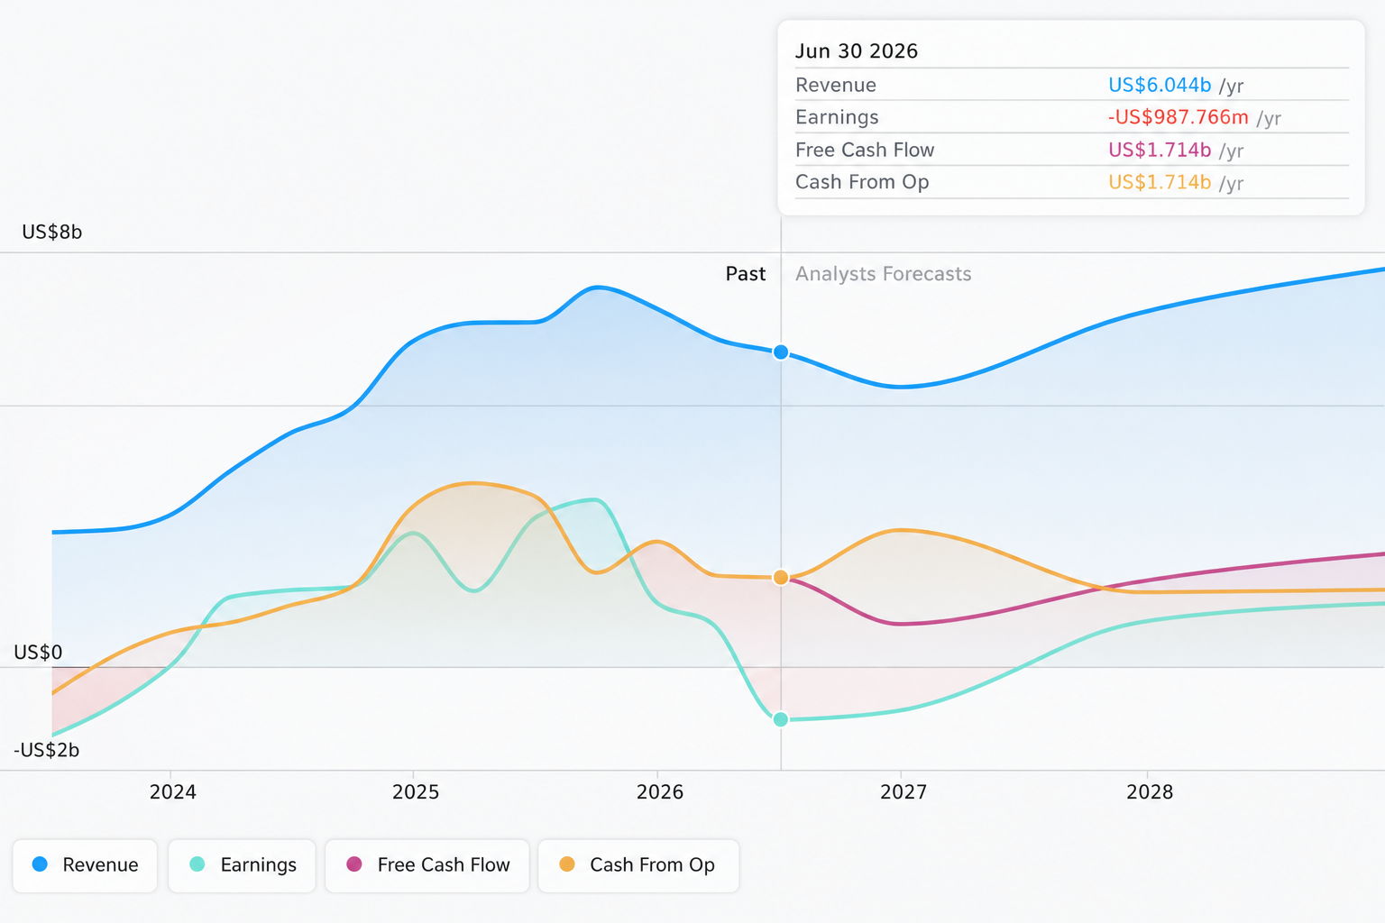The height and width of the screenshot is (923, 1385).
Task: Toggle the Free Cash Flow legend button
Action: coord(427,865)
